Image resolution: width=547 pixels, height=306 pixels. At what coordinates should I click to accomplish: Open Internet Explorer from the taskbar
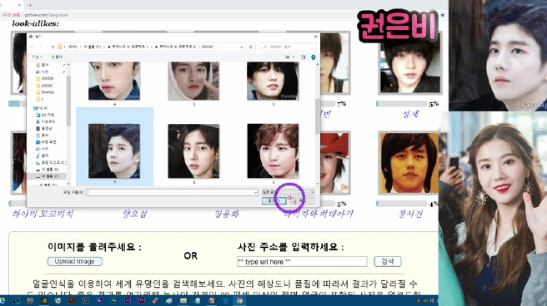[3, 301]
